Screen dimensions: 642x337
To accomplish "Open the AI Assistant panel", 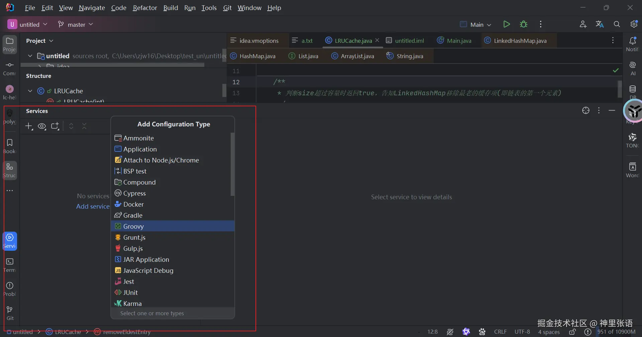I will (x=632, y=69).
